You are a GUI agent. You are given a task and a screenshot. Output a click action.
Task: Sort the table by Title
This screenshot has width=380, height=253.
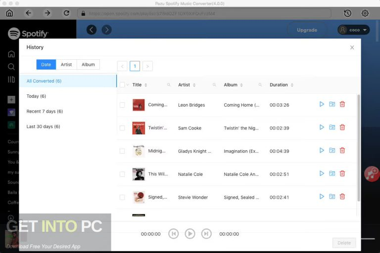pyautogui.click(x=146, y=85)
